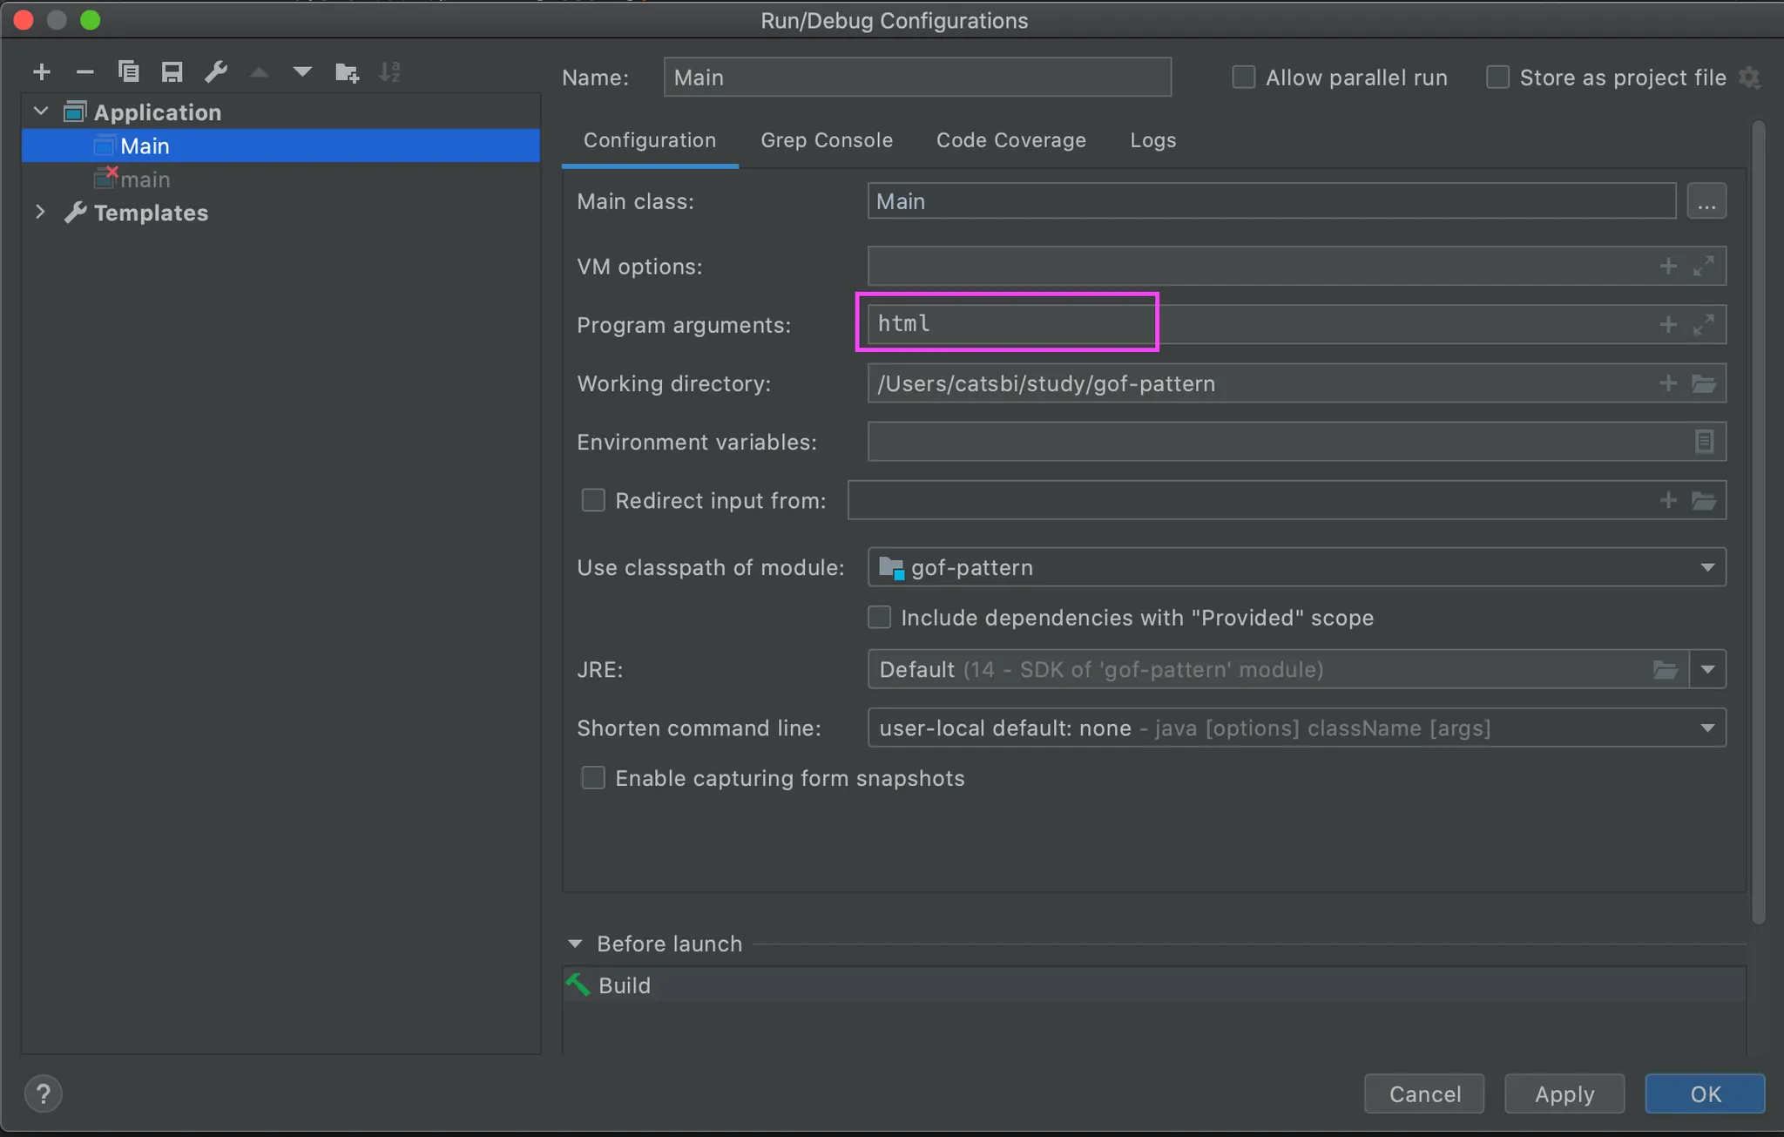Create new folder in configurations toolbar

(347, 72)
